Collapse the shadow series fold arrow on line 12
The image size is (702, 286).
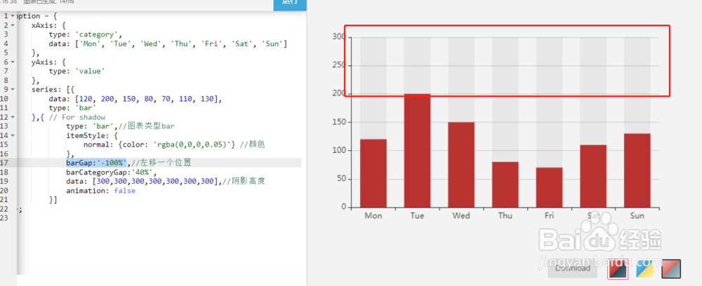pos(13,117)
